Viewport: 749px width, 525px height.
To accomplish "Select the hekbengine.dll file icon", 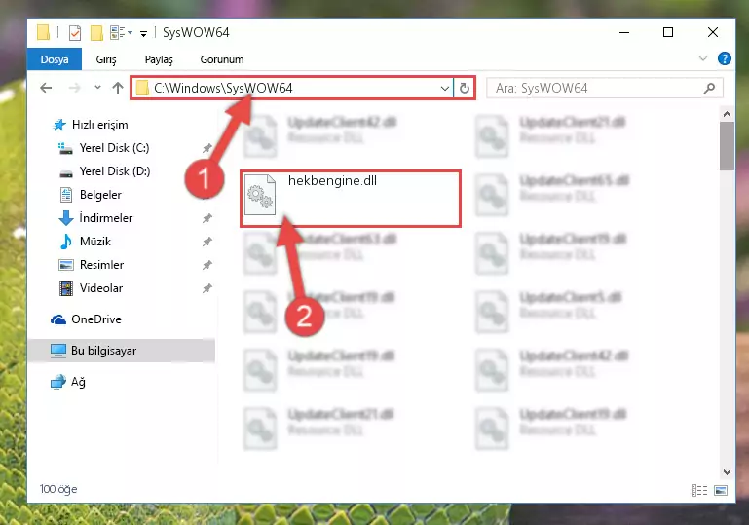I will pos(260,195).
